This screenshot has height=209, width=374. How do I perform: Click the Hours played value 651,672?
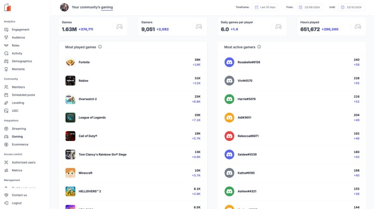[x=310, y=29]
